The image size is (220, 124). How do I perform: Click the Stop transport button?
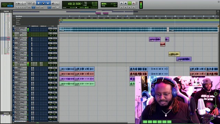(x=125, y=3)
